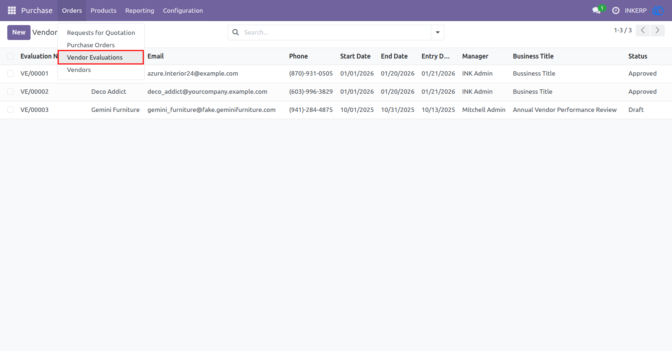This screenshot has height=351, width=672.
Task: Open the conversations chat icon
Action: (596, 11)
